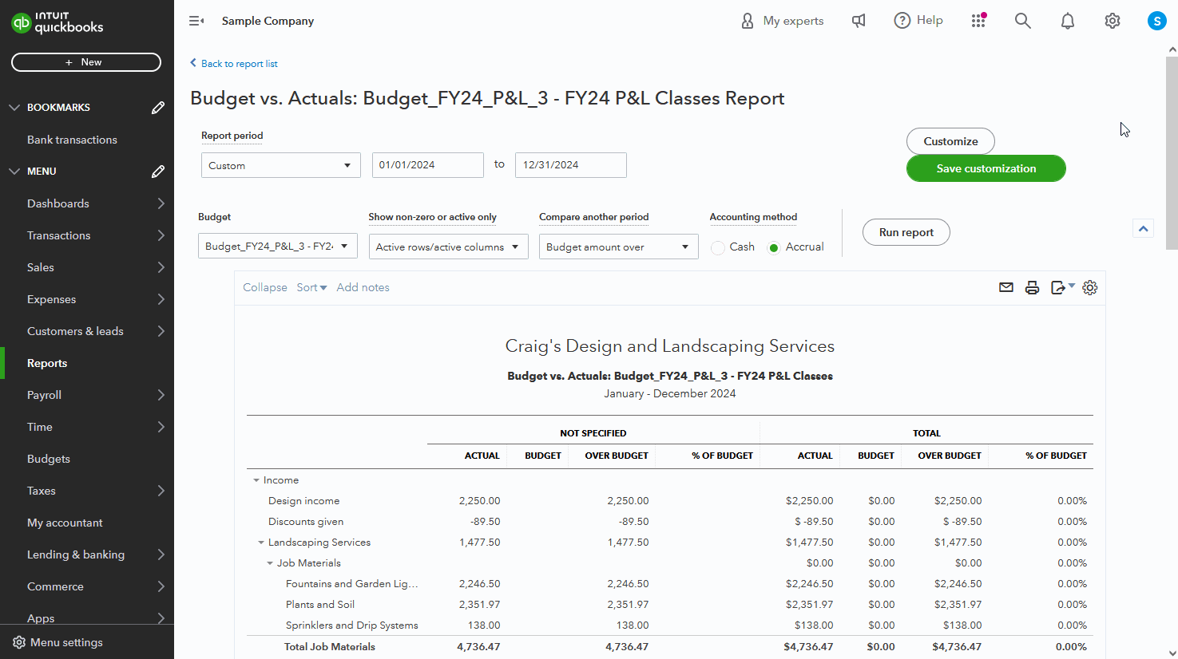Viewport: 1178px width, 659px height.
Task: Open the Budget selection dropdown
Action: [277, 246]
